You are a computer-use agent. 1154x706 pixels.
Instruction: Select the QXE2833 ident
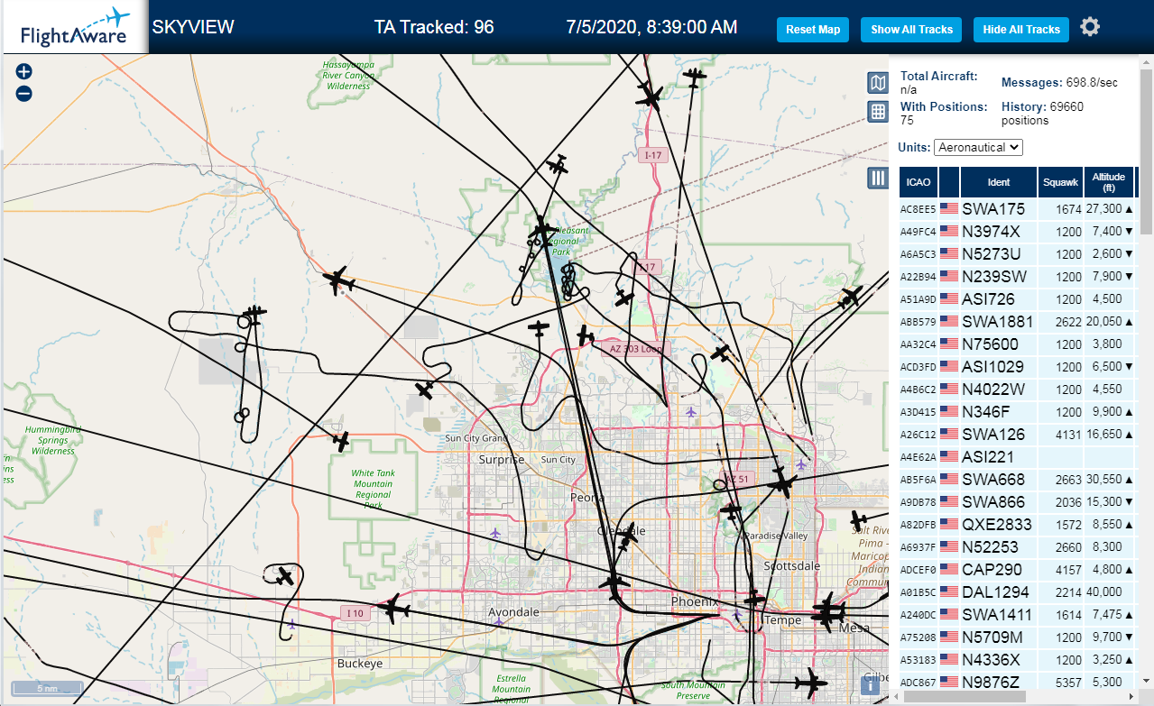tap(997, 524)
